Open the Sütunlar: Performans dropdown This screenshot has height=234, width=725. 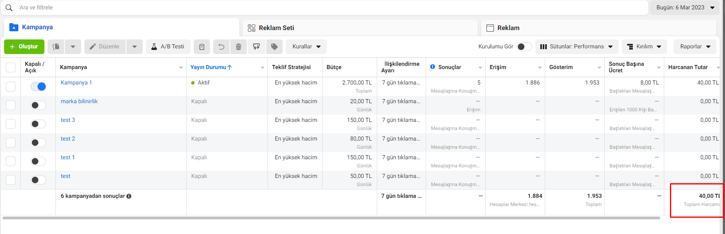(x=577, y=47)
